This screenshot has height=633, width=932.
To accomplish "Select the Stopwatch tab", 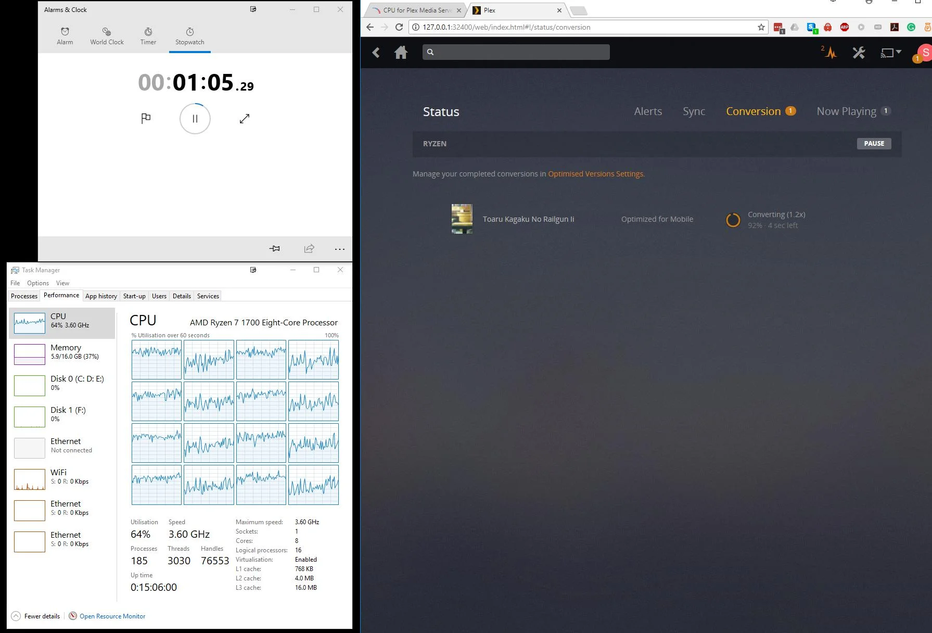I will click(189, 36).
